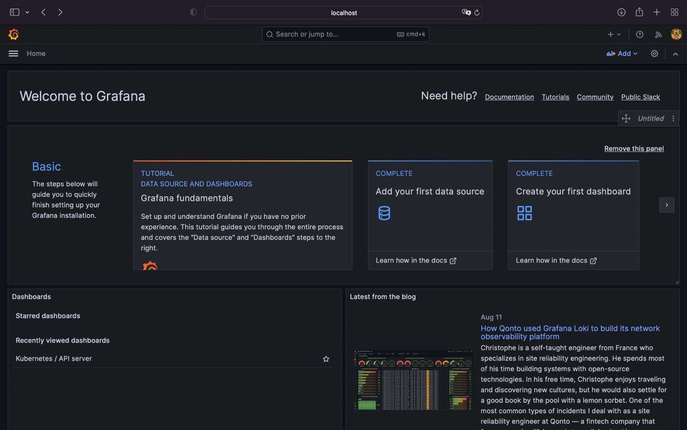Viewport: 687px width, 430px height.
Task: Go forward in Safari history
Action: pyautogui.click(x=60, y=12)
